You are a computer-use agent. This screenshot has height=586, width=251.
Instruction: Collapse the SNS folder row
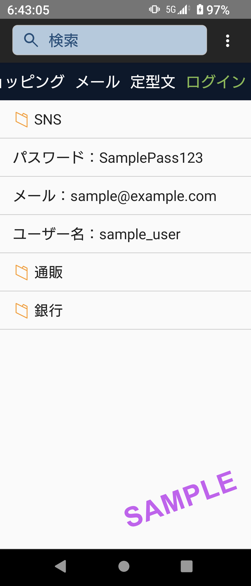125,119
